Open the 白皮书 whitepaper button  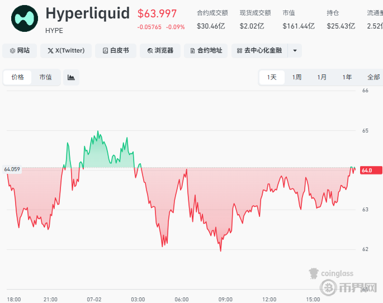[x=116, y=50]
